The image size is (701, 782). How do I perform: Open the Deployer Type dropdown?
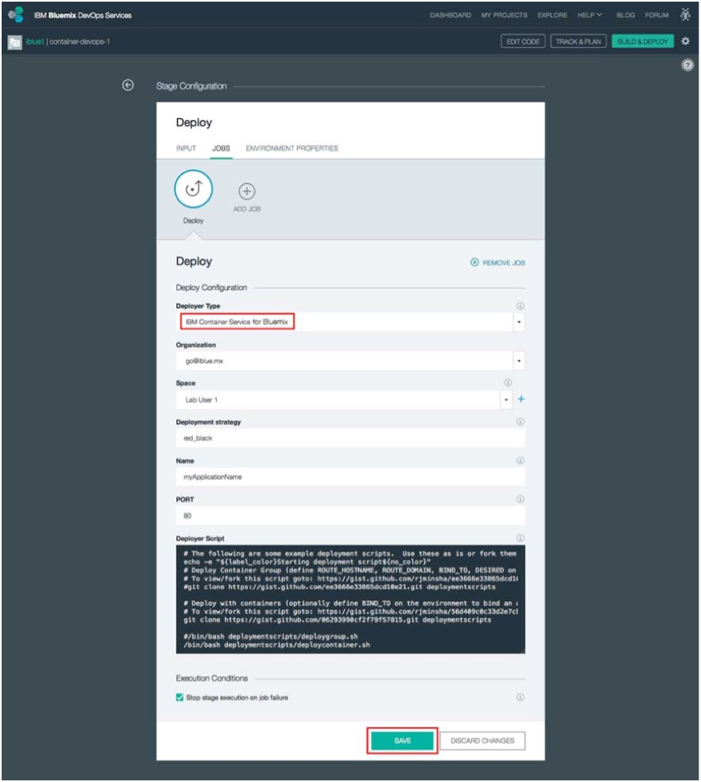[519, 323]
